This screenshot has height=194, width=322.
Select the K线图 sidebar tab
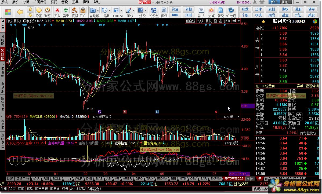(3, 54)
